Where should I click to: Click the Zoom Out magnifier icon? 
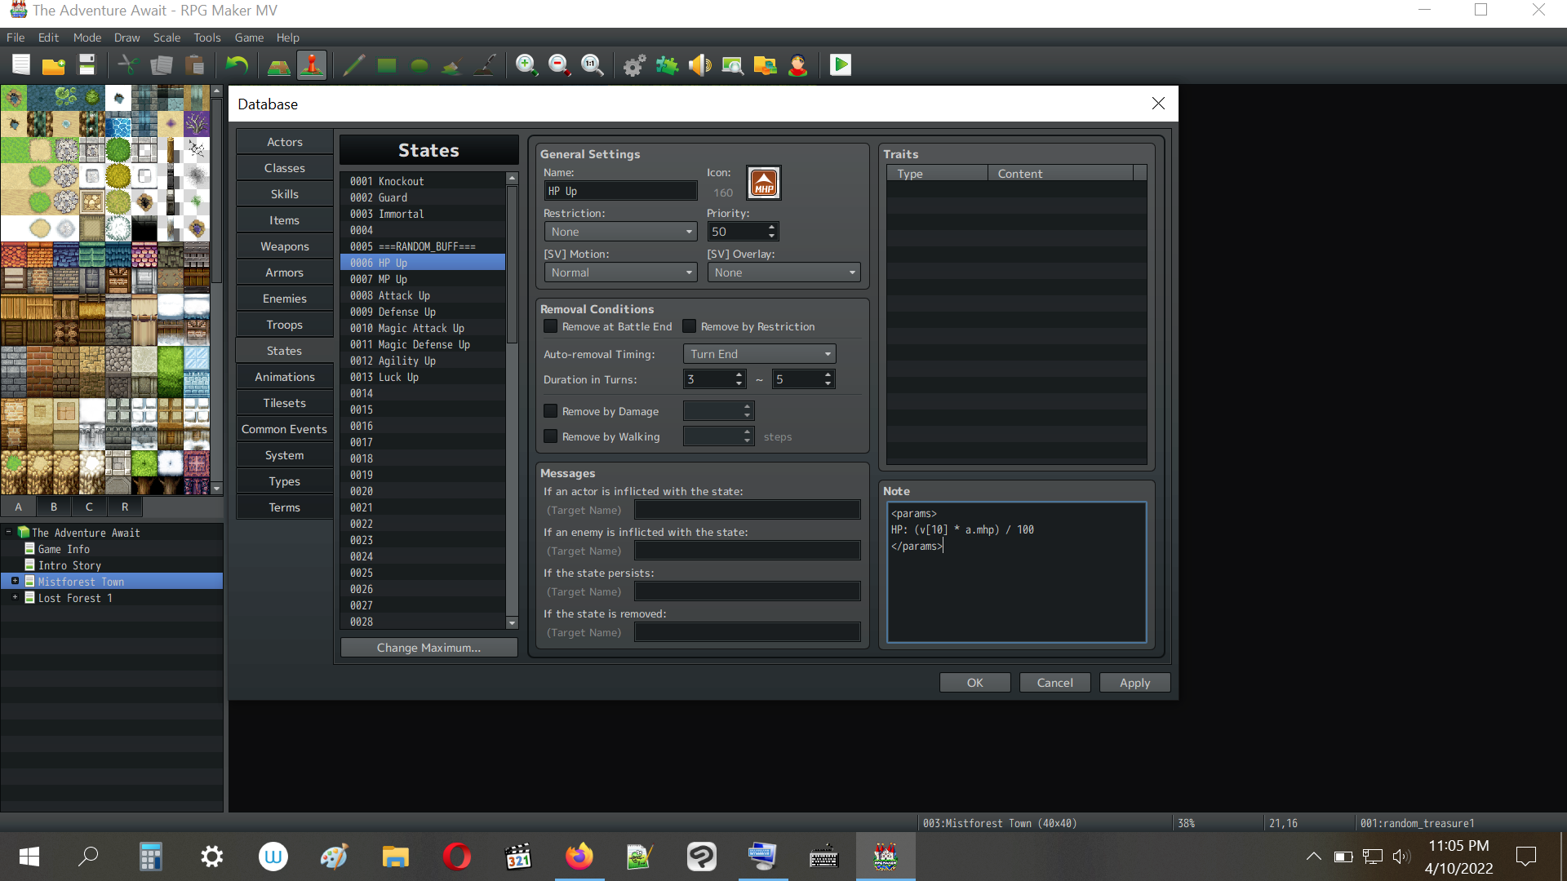559,65
